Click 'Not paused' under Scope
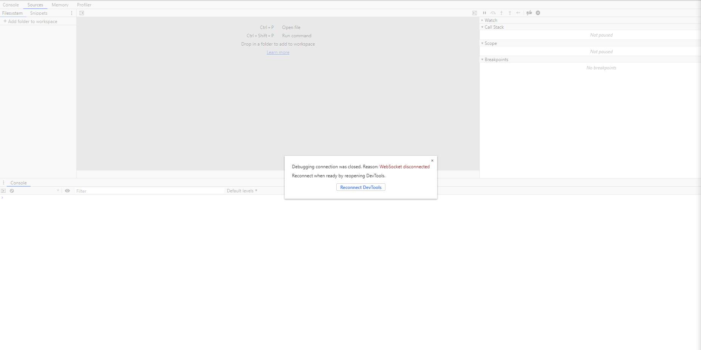The height and width of the screenshot is (350, 701). (601, 52)
